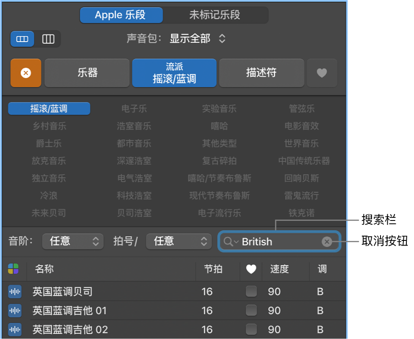This screenshot has width=414, height=339.
Task: Select the 爵士乐 genre keyword
Action: (x=48, y=143)
